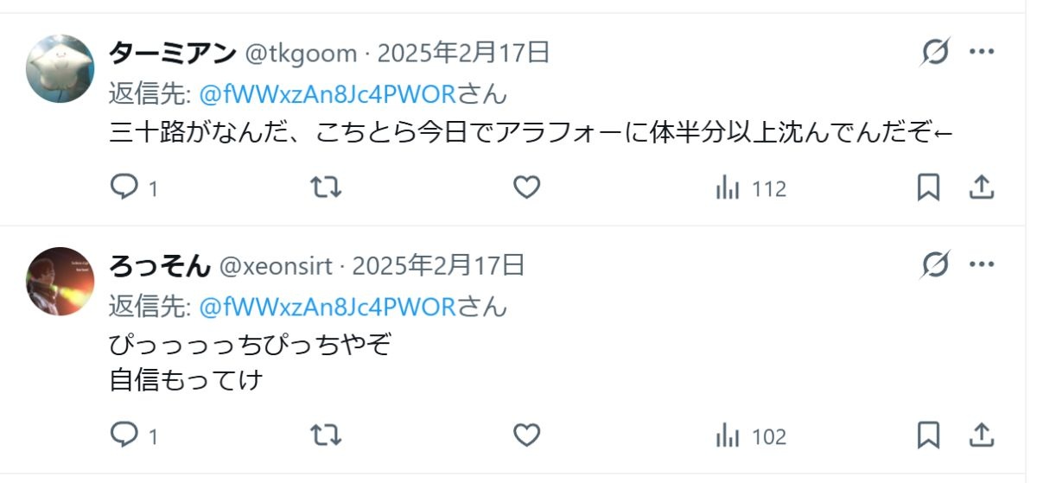View analytics showing 112 views
Viewport: 1037px width, 483px height.
pyautogui.click(x=750, y=188)
